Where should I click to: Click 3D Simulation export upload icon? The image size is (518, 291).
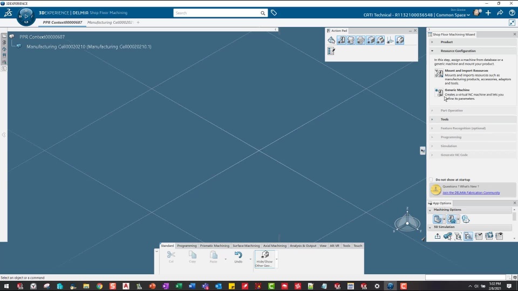[x=438, y=236]
